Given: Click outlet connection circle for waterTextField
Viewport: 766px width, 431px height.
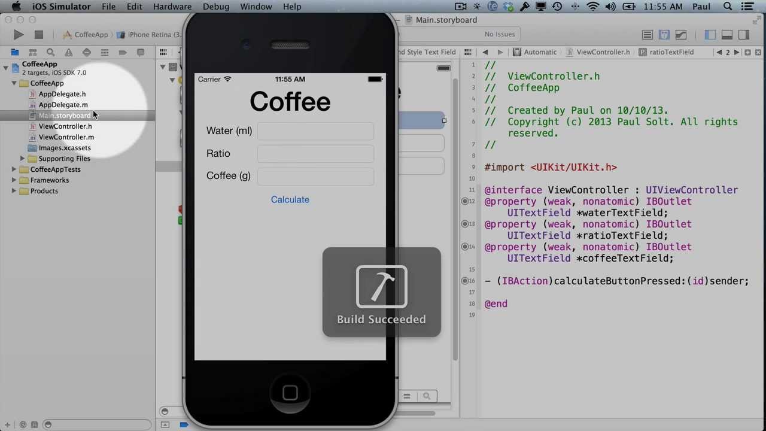Looking at the screenshot, I should pyautogui.click(x=465, y=201).
